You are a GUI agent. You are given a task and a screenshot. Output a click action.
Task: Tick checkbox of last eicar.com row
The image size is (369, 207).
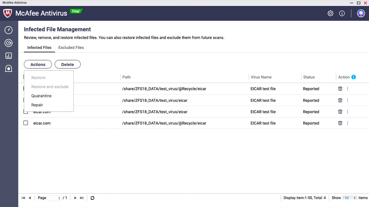click(26, 123)
